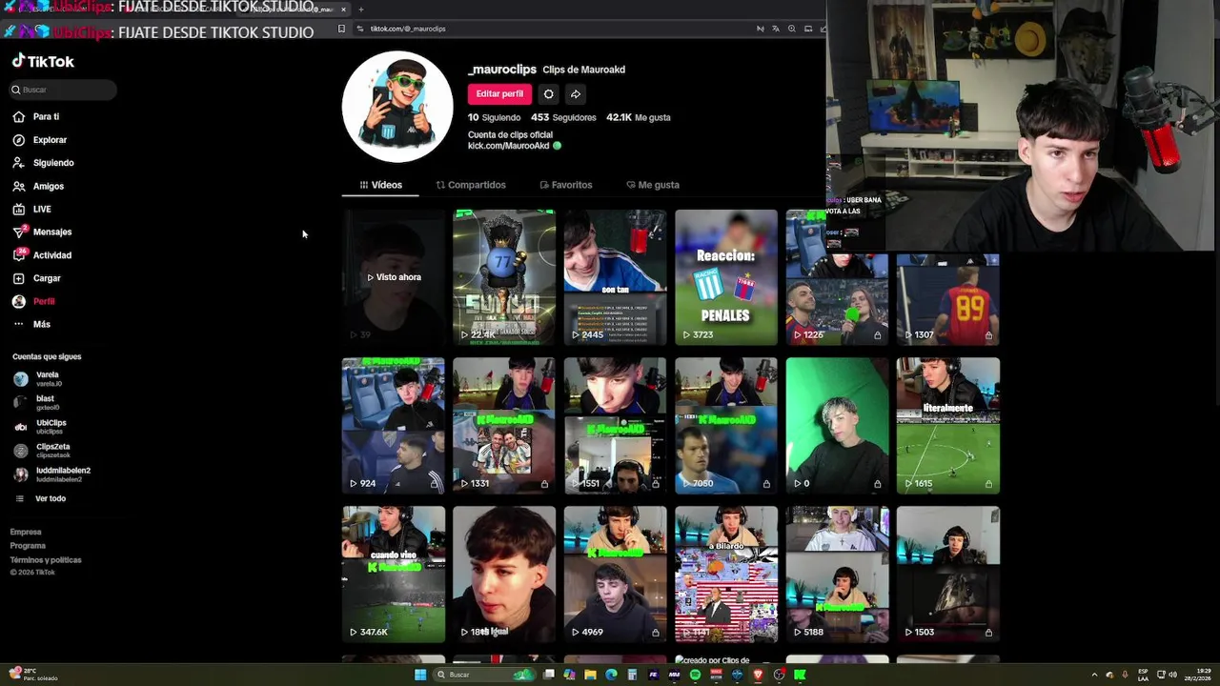Viewport: 1220px width, 686px height.
Task: Open the LIVE section
Action: click(x=32, y=209)
